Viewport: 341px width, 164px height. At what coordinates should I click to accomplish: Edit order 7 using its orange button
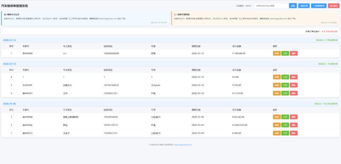tap(277, 53)
